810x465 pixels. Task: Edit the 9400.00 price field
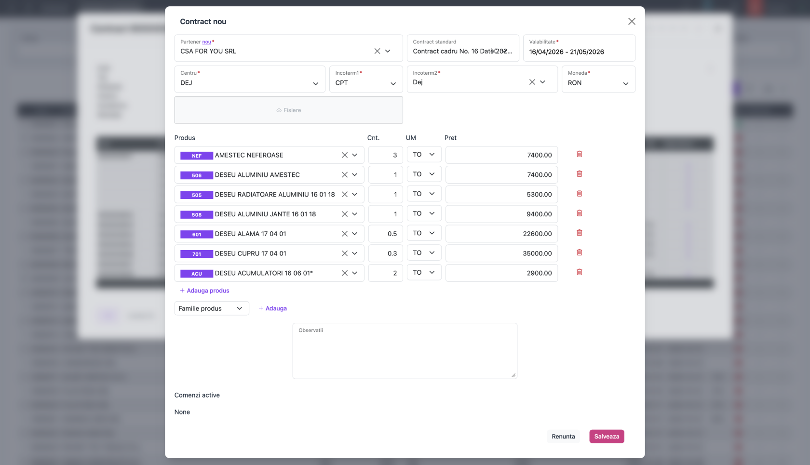coord(502,214)
